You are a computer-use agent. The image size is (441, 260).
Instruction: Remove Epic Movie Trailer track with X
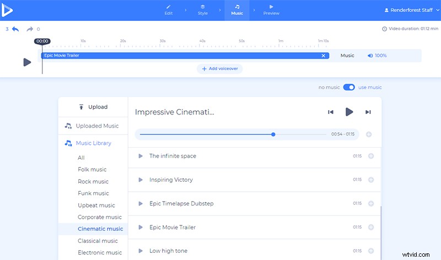pos(324,56)
